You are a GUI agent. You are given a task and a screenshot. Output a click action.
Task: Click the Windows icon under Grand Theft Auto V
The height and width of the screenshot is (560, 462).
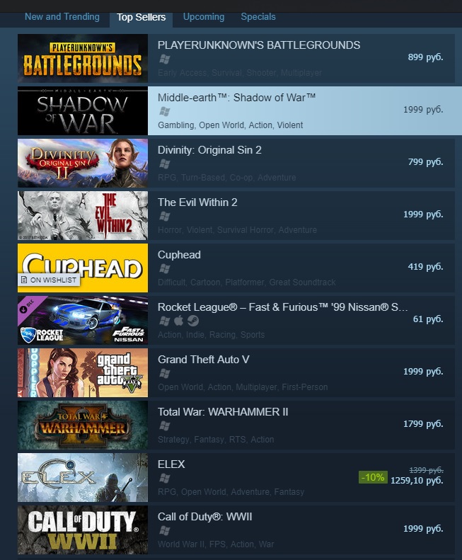tap(164, 373)
